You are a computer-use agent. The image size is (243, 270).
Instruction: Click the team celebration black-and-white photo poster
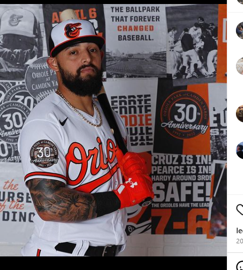192,44
